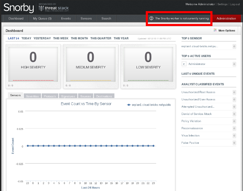Click the worker warning exclamation icon

point(151,18)
